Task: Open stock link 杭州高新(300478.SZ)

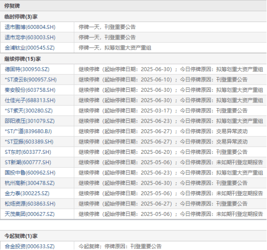Action: (29, 183)
